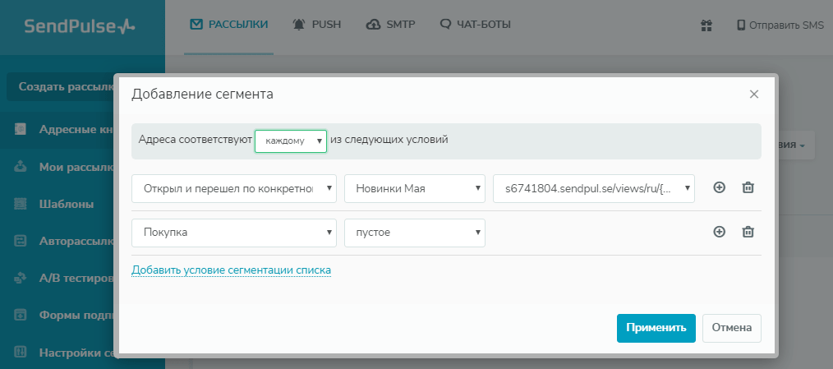Expand the Открыл и перешел condition dropdown

coord(234,187)
